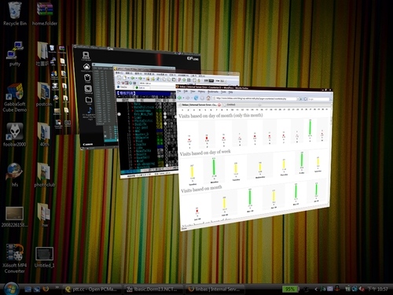Launch Xilisoft MP4 Converter shortcut

point(15,259)
